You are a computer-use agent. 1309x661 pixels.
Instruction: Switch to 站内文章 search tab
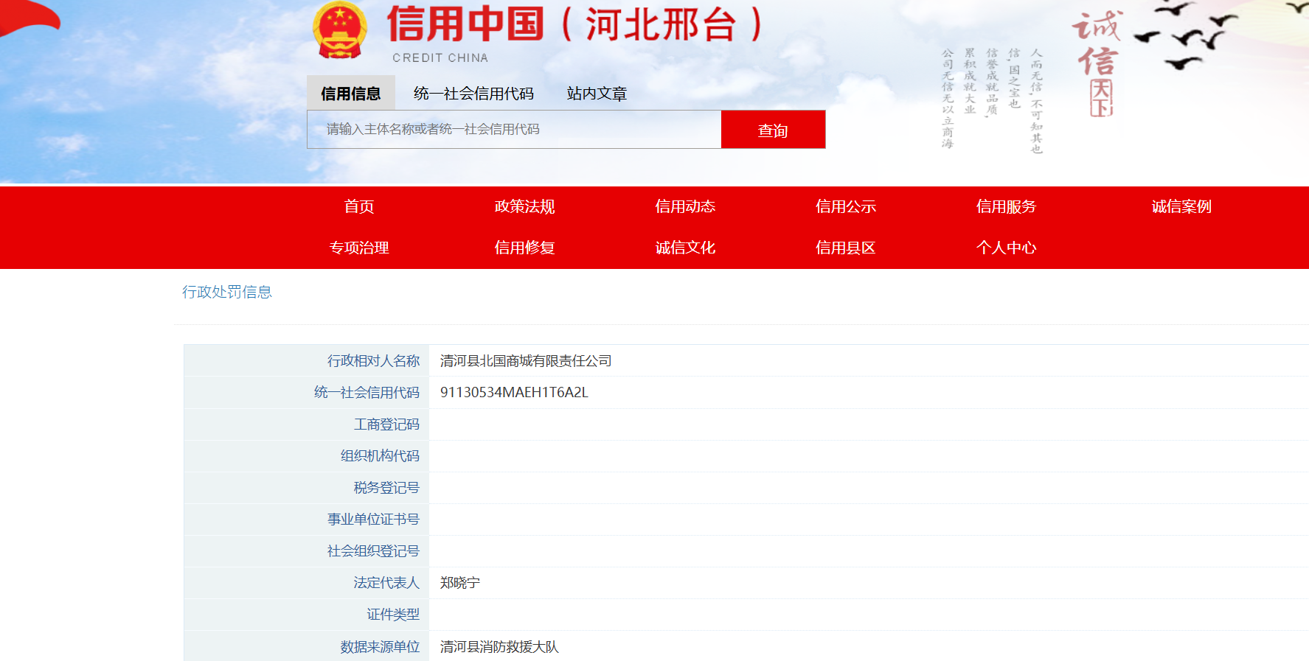[597, 94]
